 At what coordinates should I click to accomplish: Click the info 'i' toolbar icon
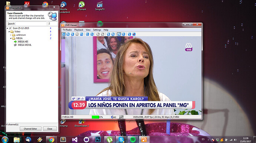coord(129,34)
